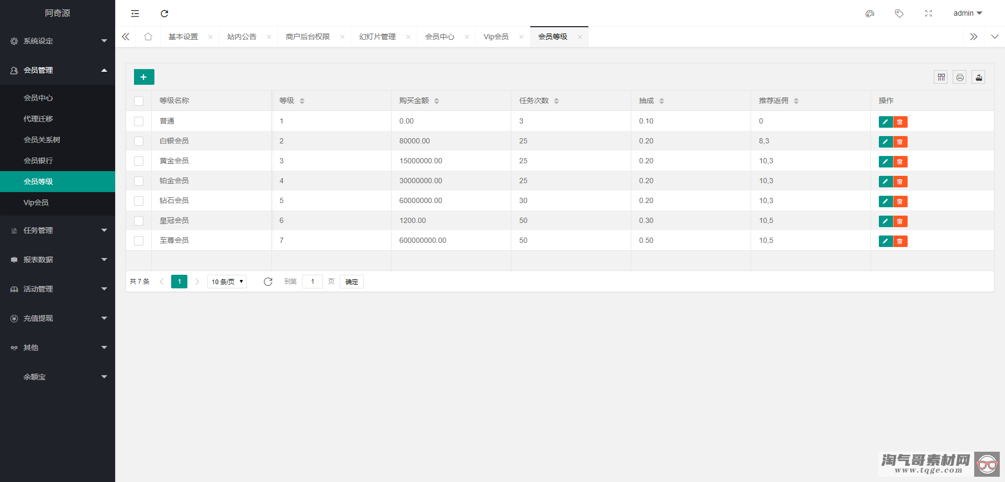This screenshot has height=482, width=1005.
Task: Edit the 铂金会员 row
Action: click(886, 182)
